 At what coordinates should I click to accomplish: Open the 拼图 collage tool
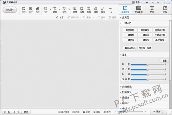pos(89,10)
